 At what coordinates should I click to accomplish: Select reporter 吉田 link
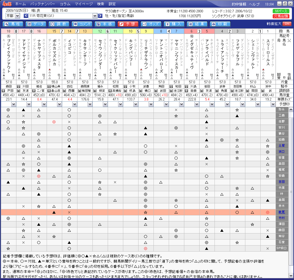point(282,182)
